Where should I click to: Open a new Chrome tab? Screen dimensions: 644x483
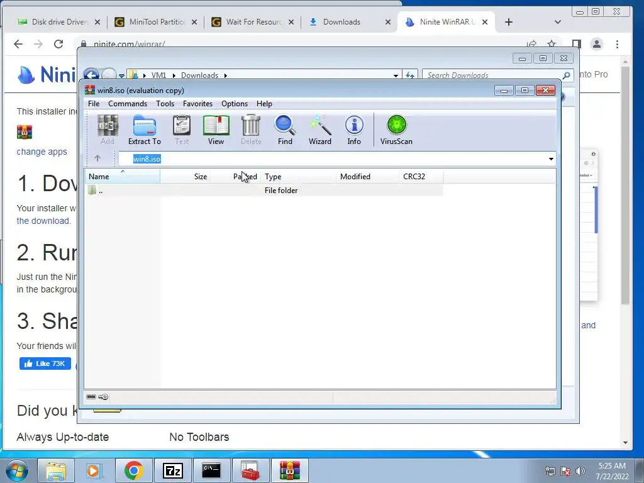click(x=508, y=22)
